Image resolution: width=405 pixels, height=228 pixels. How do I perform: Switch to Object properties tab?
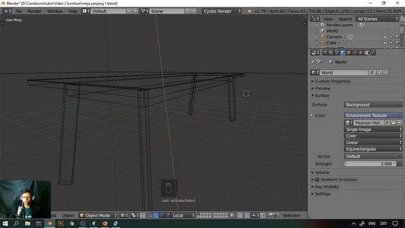[x=349, y=53]
